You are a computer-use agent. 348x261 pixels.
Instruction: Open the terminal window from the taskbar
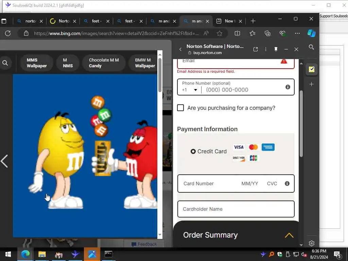pos(108,254)
